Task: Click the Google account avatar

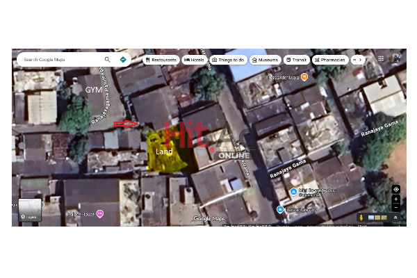Action: point(396,59)
